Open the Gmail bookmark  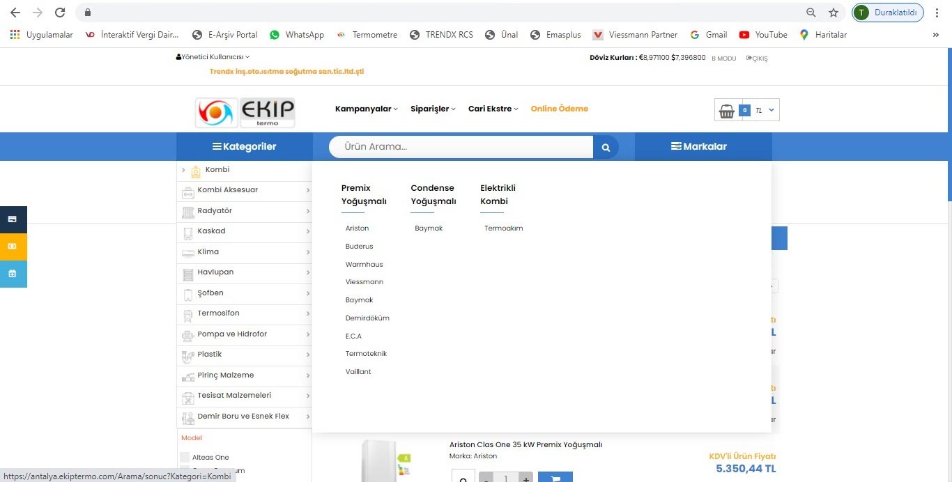click(x=709, y=35)
